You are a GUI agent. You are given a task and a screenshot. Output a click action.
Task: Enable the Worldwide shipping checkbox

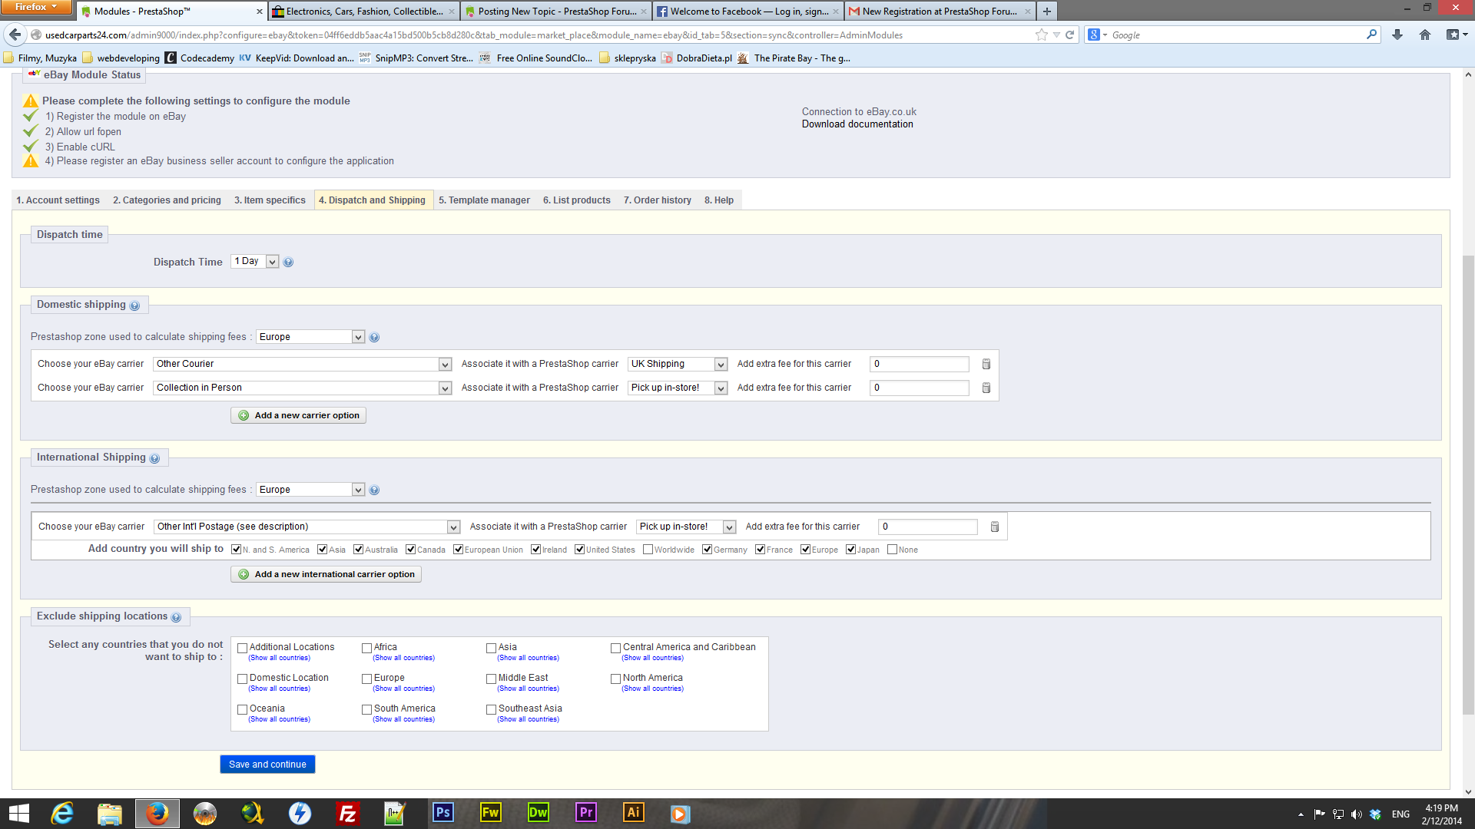tap(648, 550)
